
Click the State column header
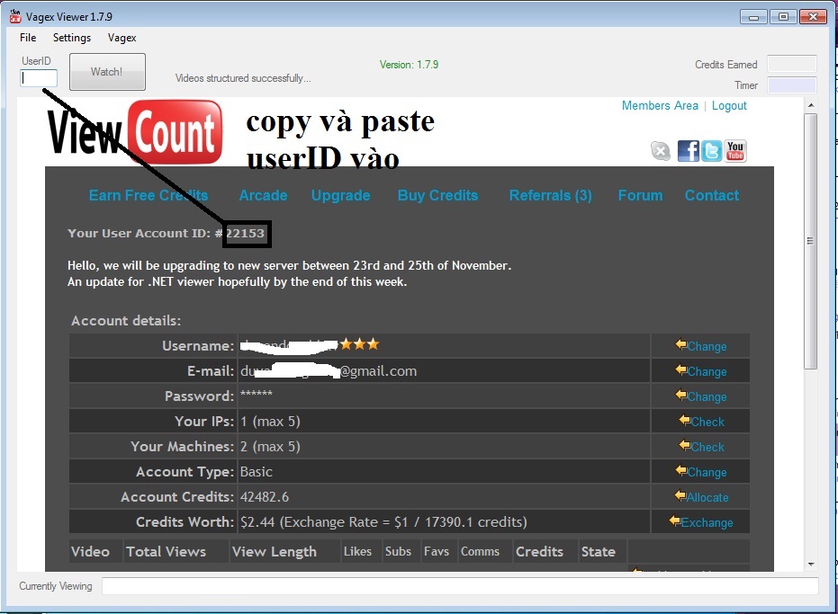[598, 552]
